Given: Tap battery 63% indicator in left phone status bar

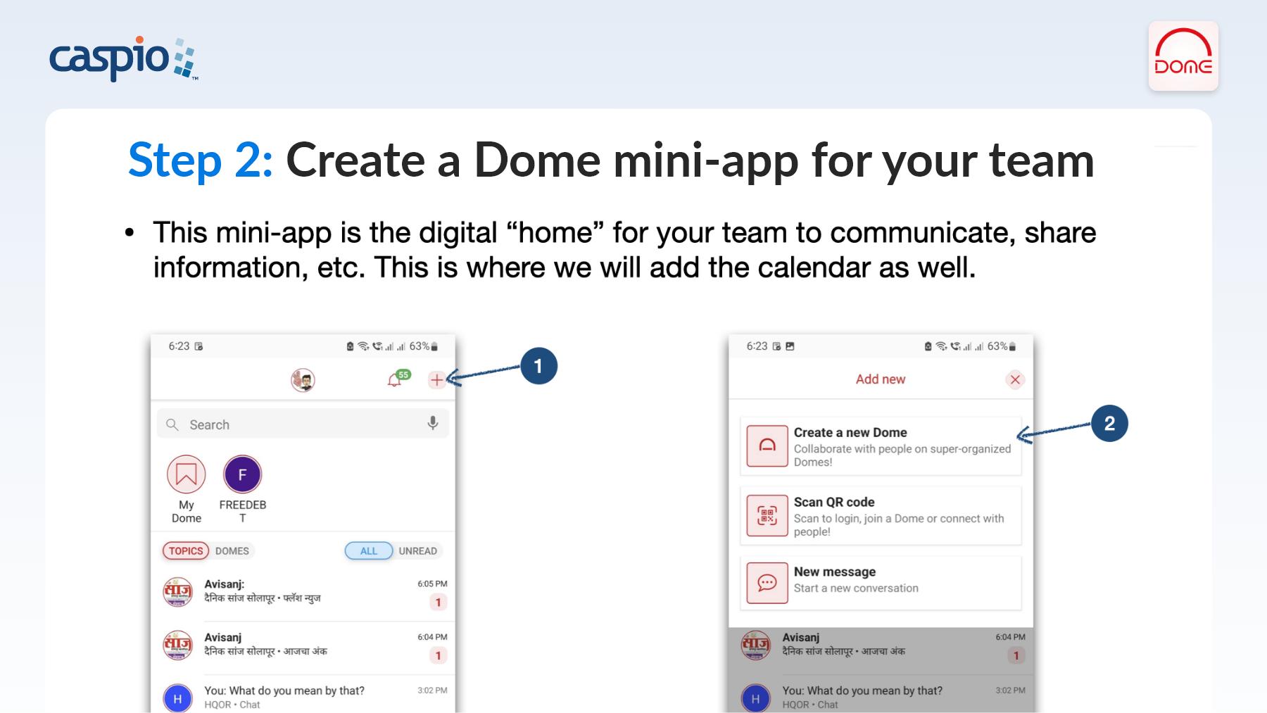Looking at the screenshot, I should click(424, 346).
